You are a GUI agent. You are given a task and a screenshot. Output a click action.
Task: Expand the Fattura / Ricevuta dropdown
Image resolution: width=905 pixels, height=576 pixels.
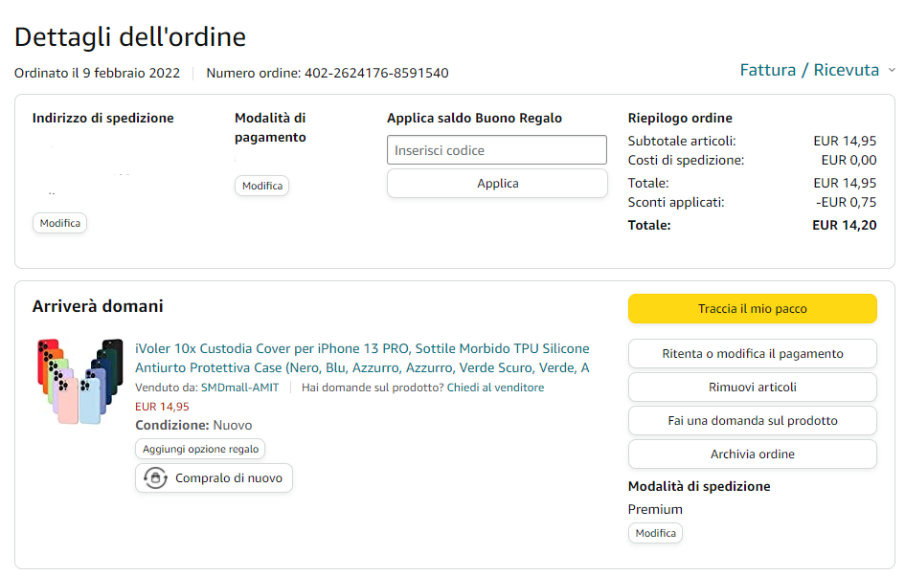click(x=809, y=70)
